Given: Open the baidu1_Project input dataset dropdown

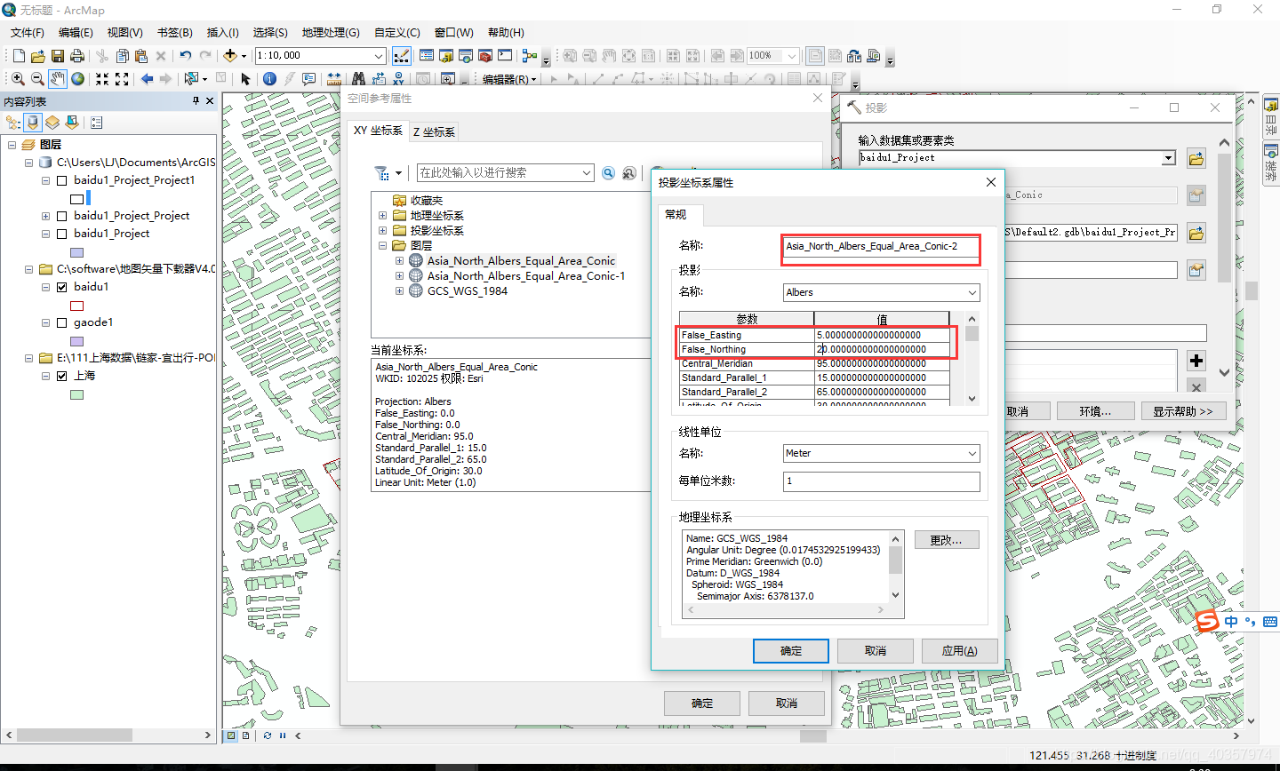Looking at the screenshot, I should 1169,158.
